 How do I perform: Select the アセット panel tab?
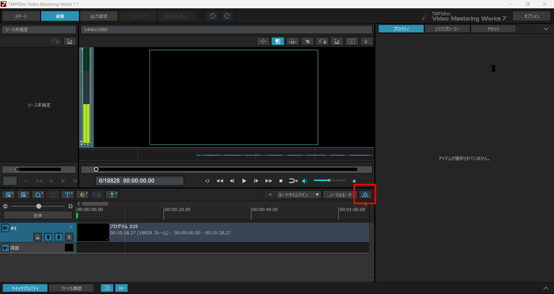pos(493,29)
